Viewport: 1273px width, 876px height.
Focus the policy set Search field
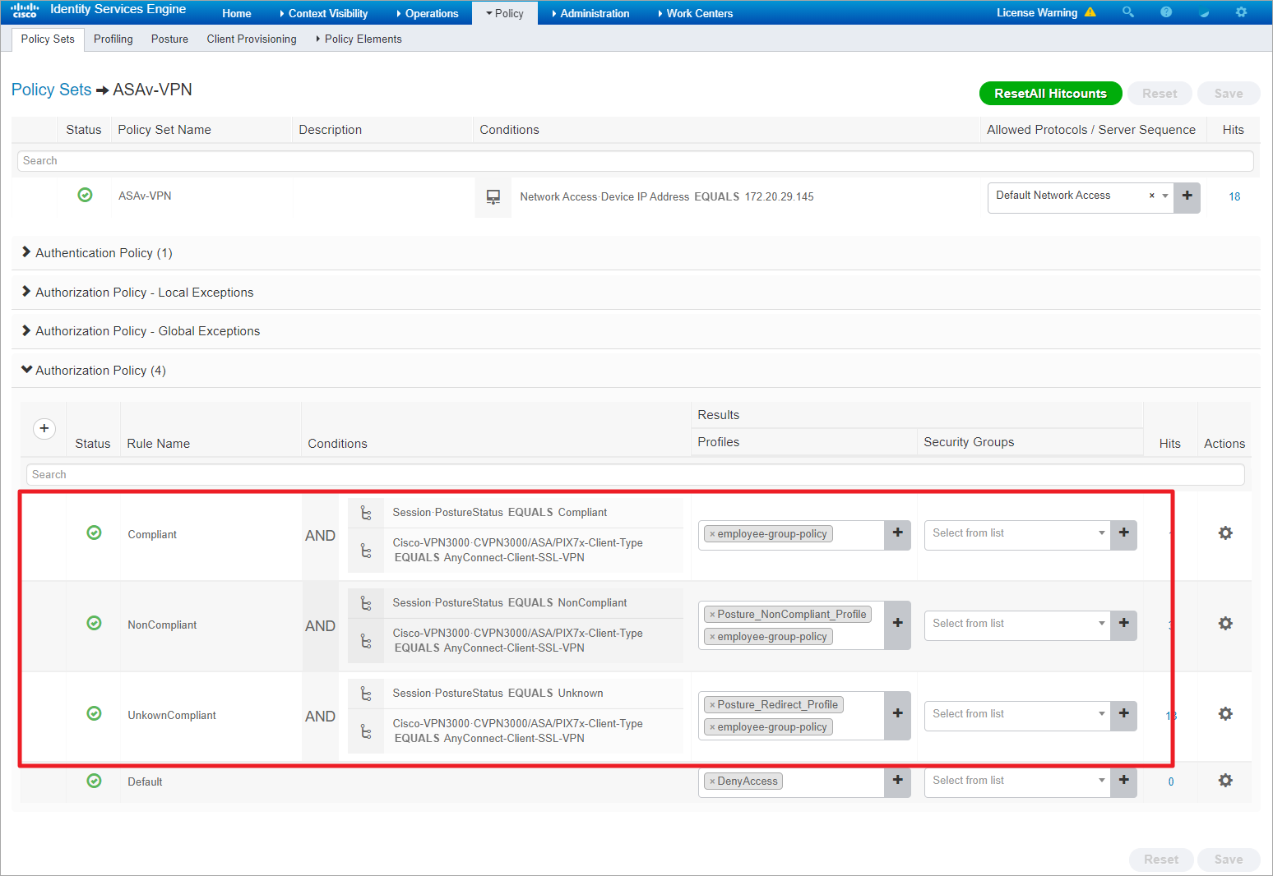point(635,161)
